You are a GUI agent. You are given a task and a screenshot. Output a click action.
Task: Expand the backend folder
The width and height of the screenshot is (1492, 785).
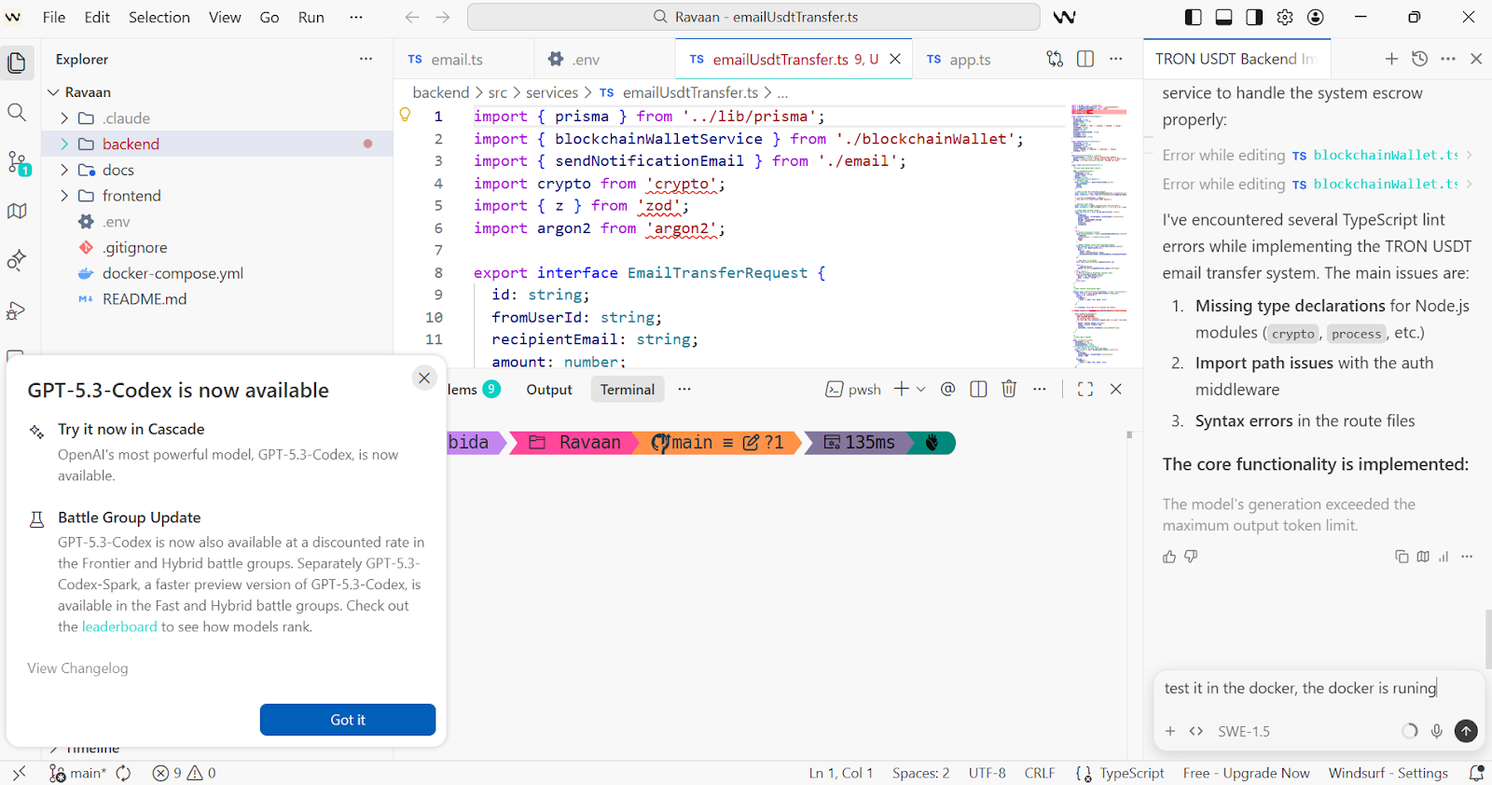[x=131, y=144]
